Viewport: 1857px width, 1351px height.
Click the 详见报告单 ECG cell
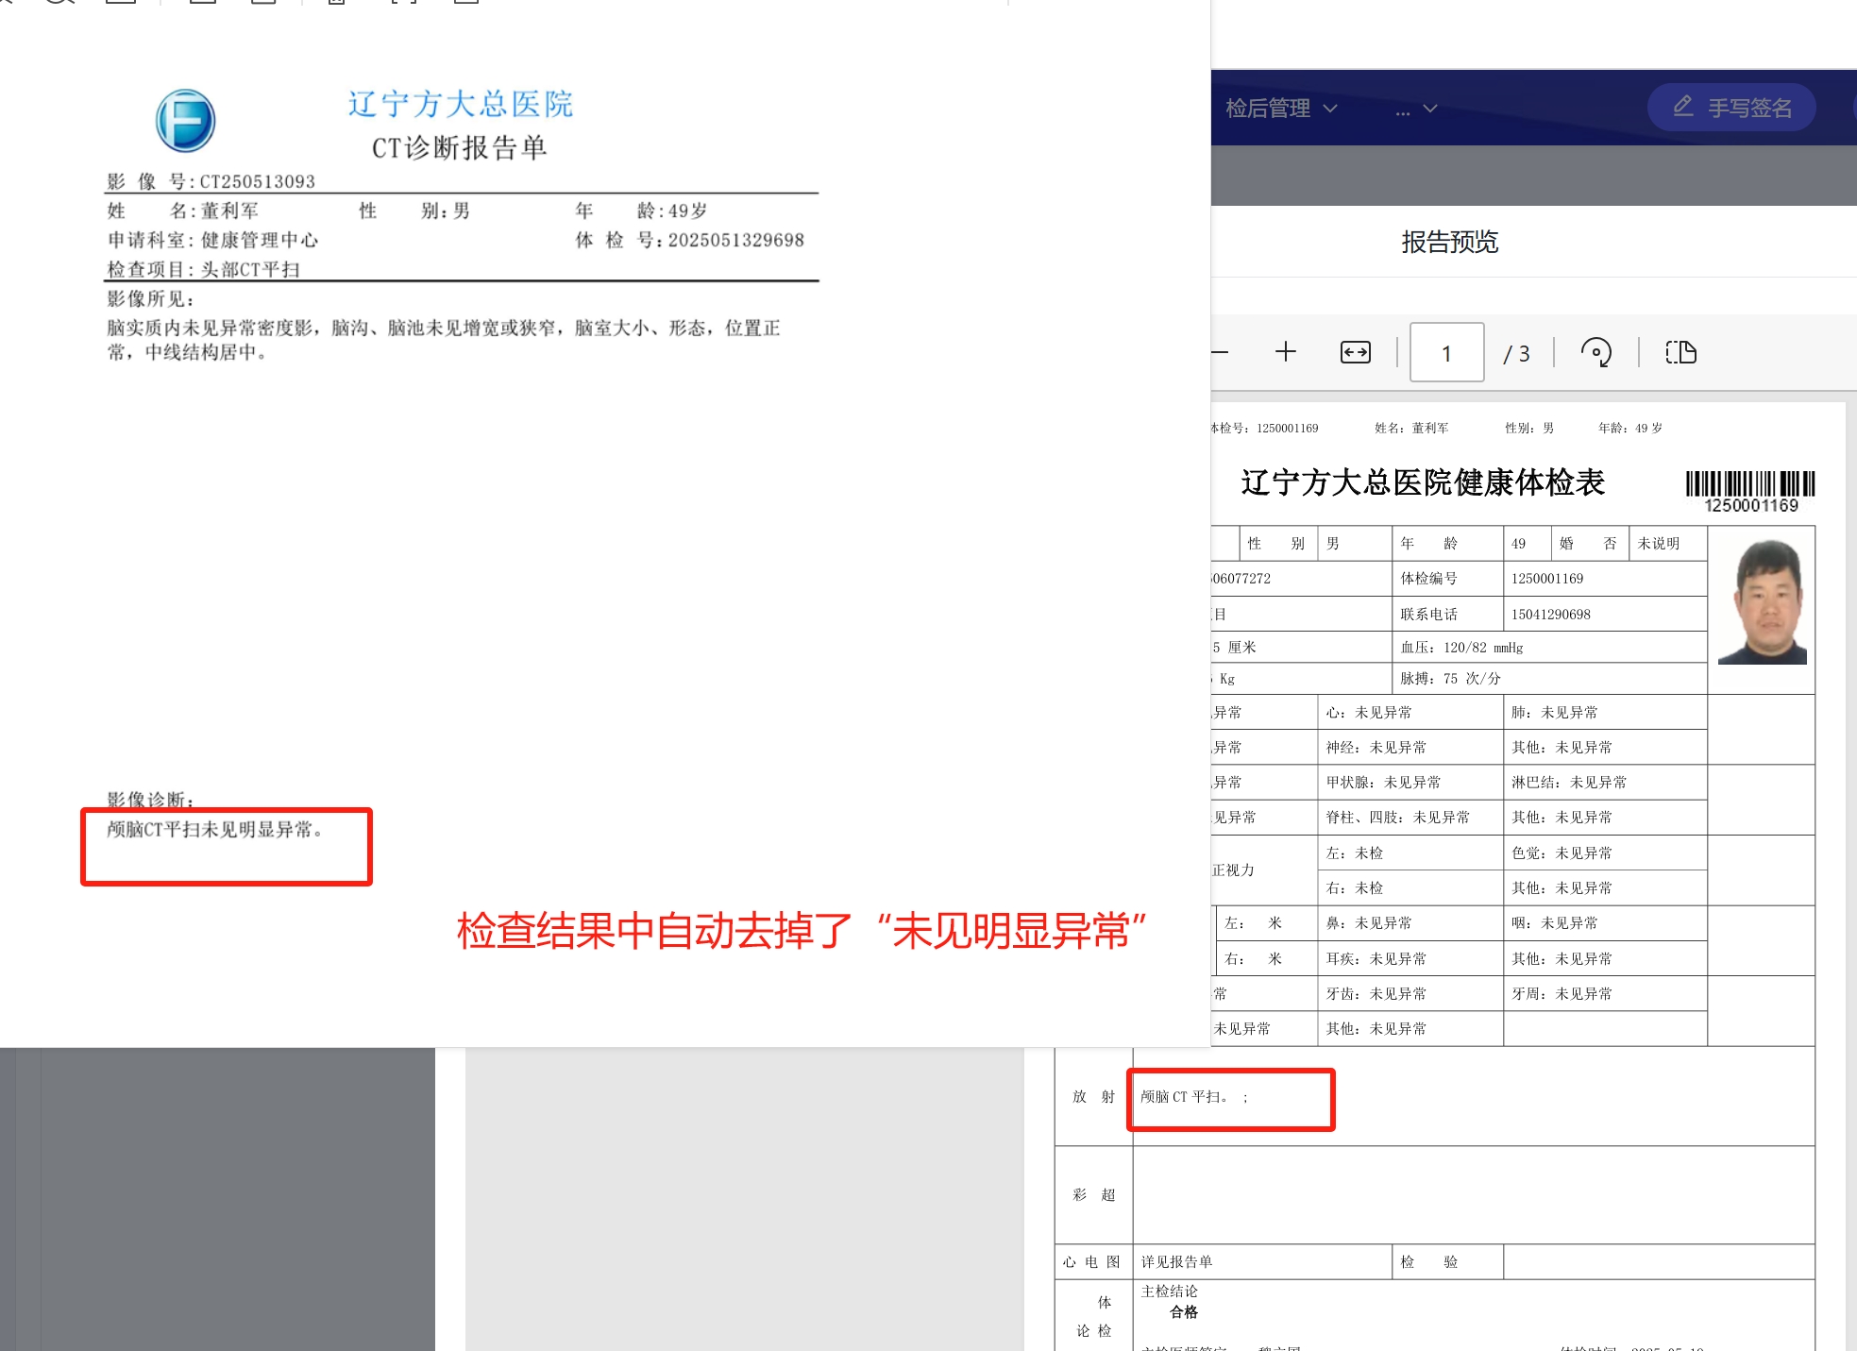(1262, 1261)
